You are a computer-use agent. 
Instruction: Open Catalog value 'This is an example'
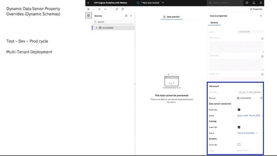(x=246, y=133)
